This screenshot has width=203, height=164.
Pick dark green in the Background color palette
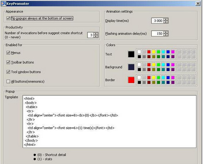pos(158,70)
